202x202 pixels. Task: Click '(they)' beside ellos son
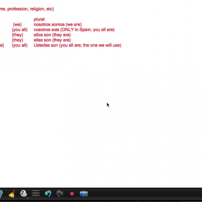click(17, 35)
